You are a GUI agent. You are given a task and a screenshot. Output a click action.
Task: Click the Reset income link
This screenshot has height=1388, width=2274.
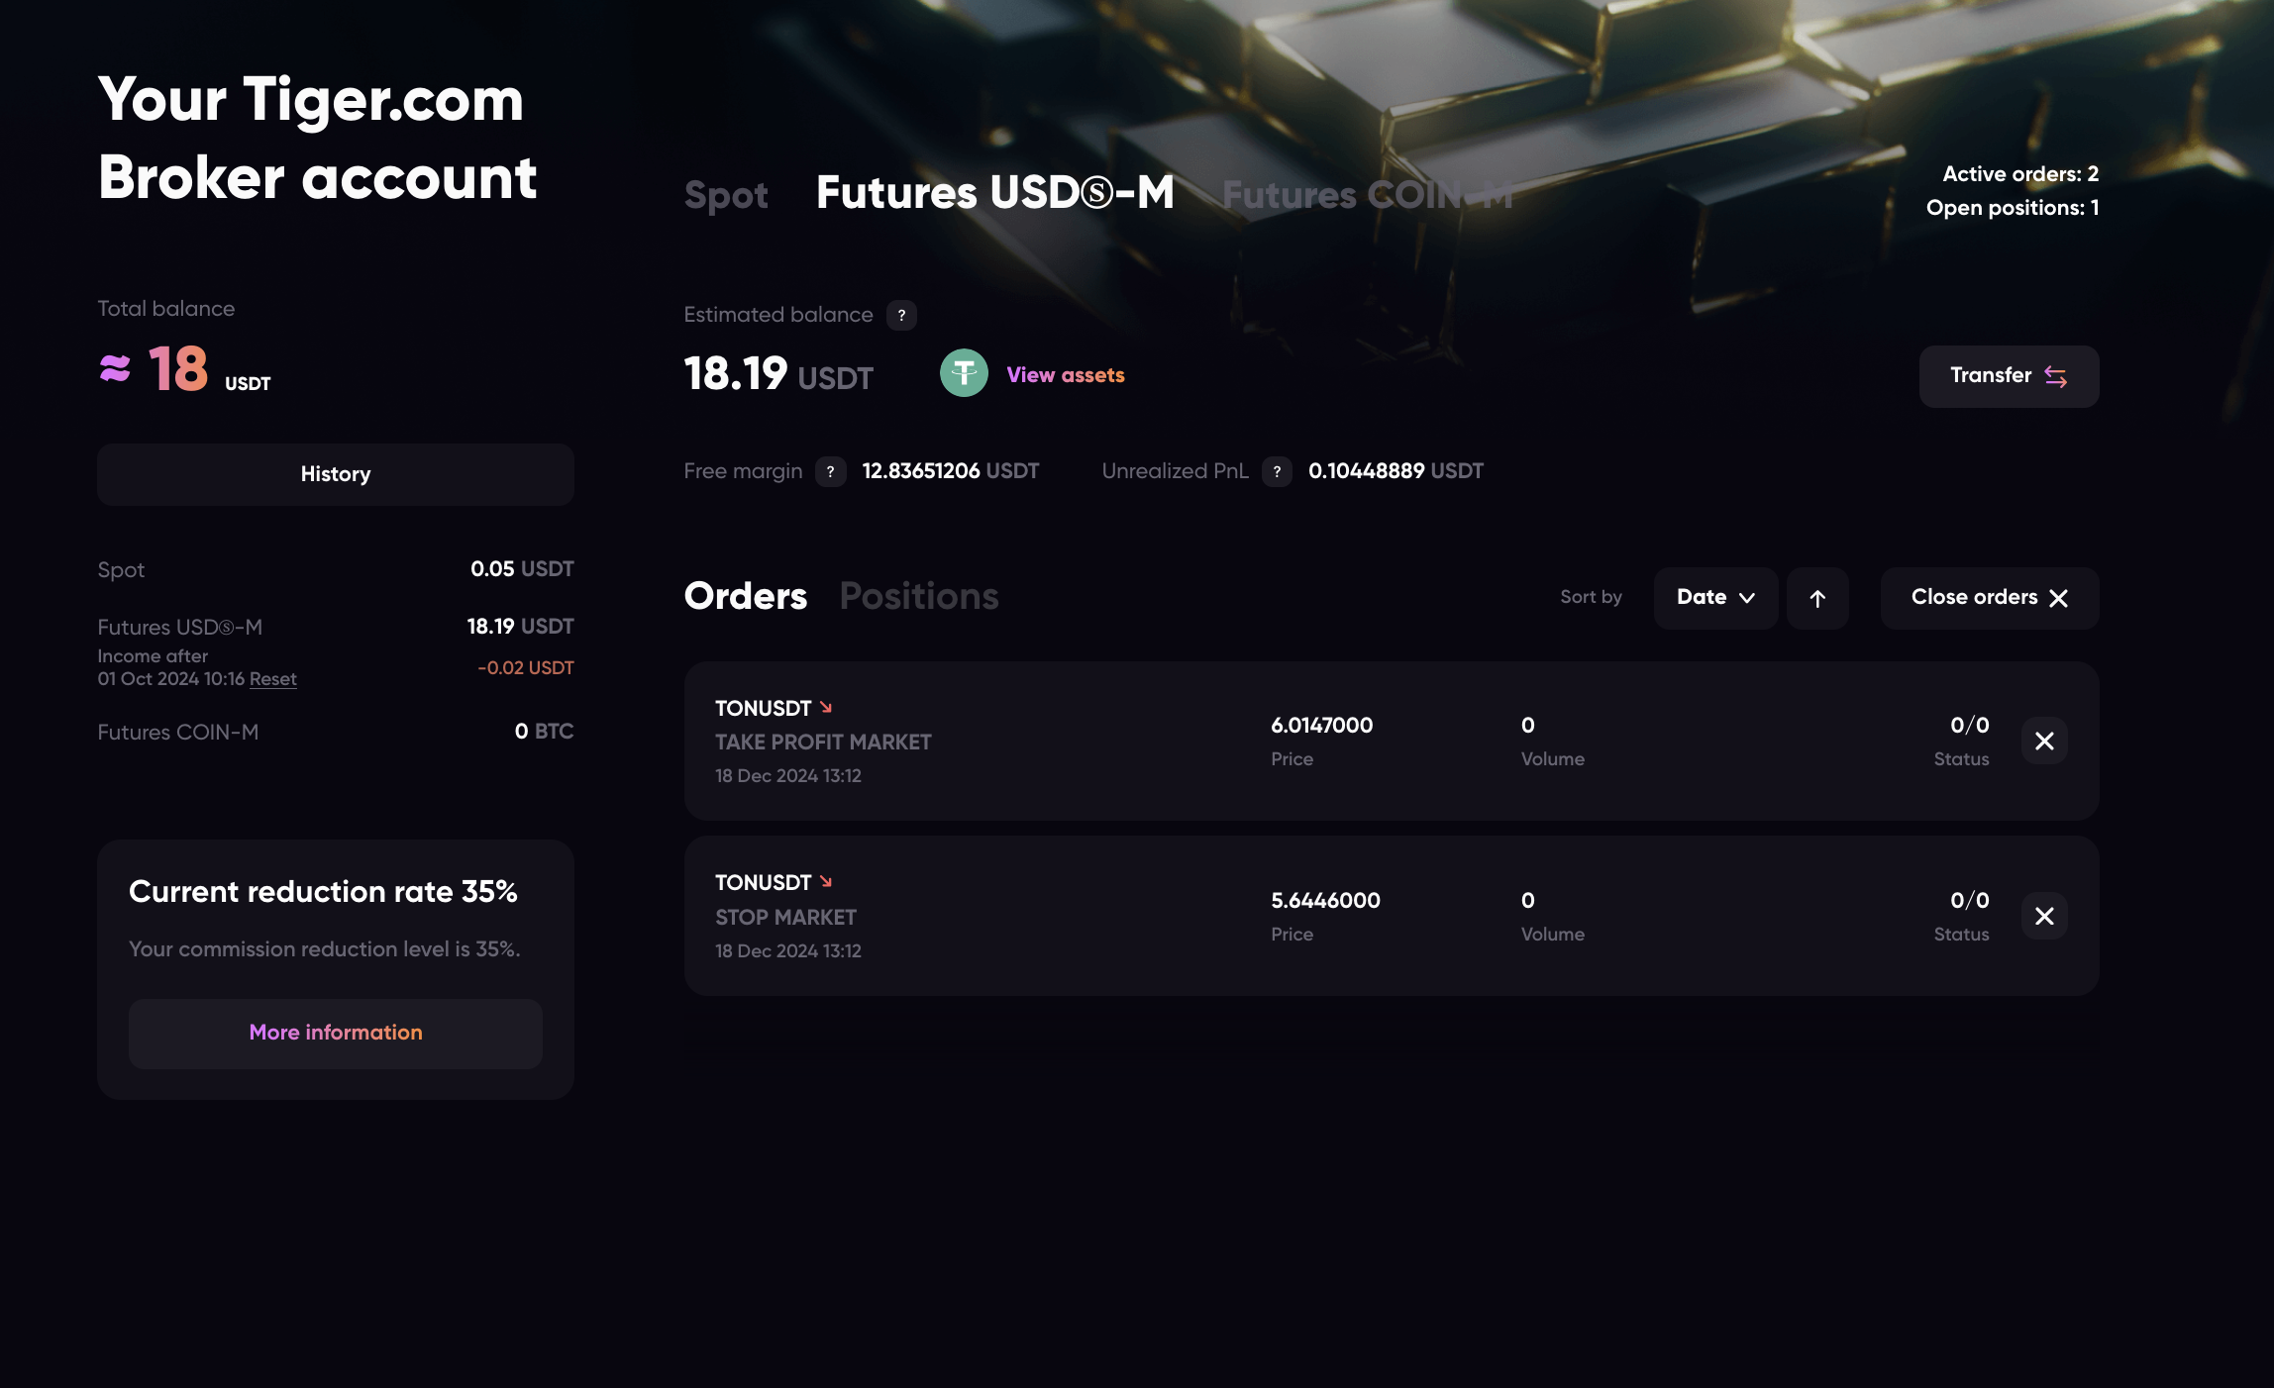pyautogui.click(x=272, y=679)
